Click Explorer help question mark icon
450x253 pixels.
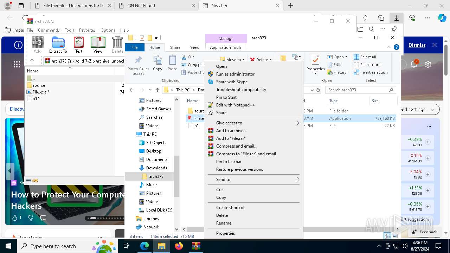(397, 47)
